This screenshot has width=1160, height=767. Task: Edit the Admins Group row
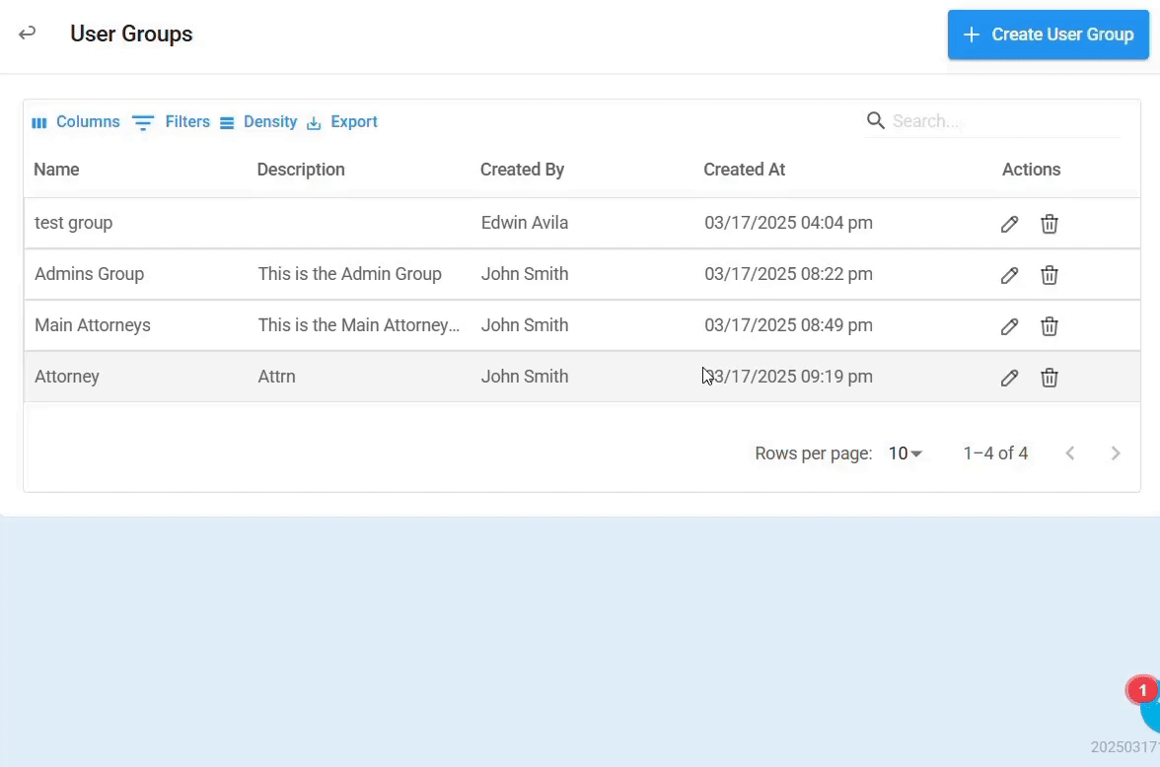[1009, 275]
